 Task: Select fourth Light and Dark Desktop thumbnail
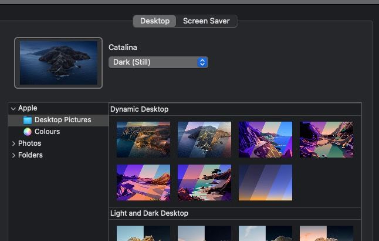click(326, 233)
